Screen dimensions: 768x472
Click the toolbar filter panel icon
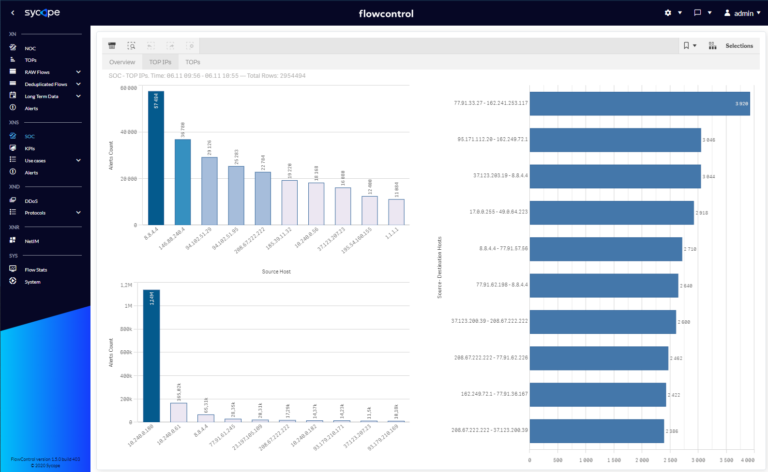coord(112,45)
